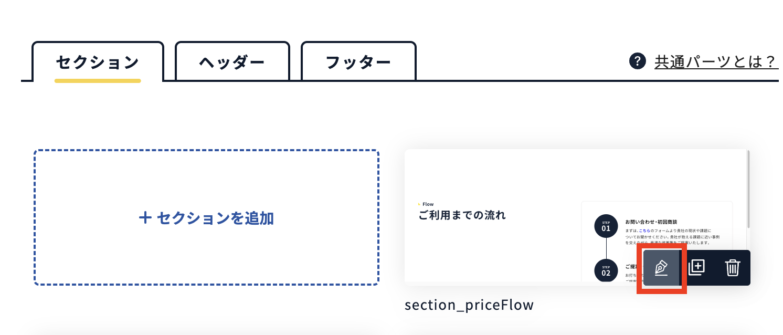Click the question mark help icon
783x335 pixels.
click(637, 61)
